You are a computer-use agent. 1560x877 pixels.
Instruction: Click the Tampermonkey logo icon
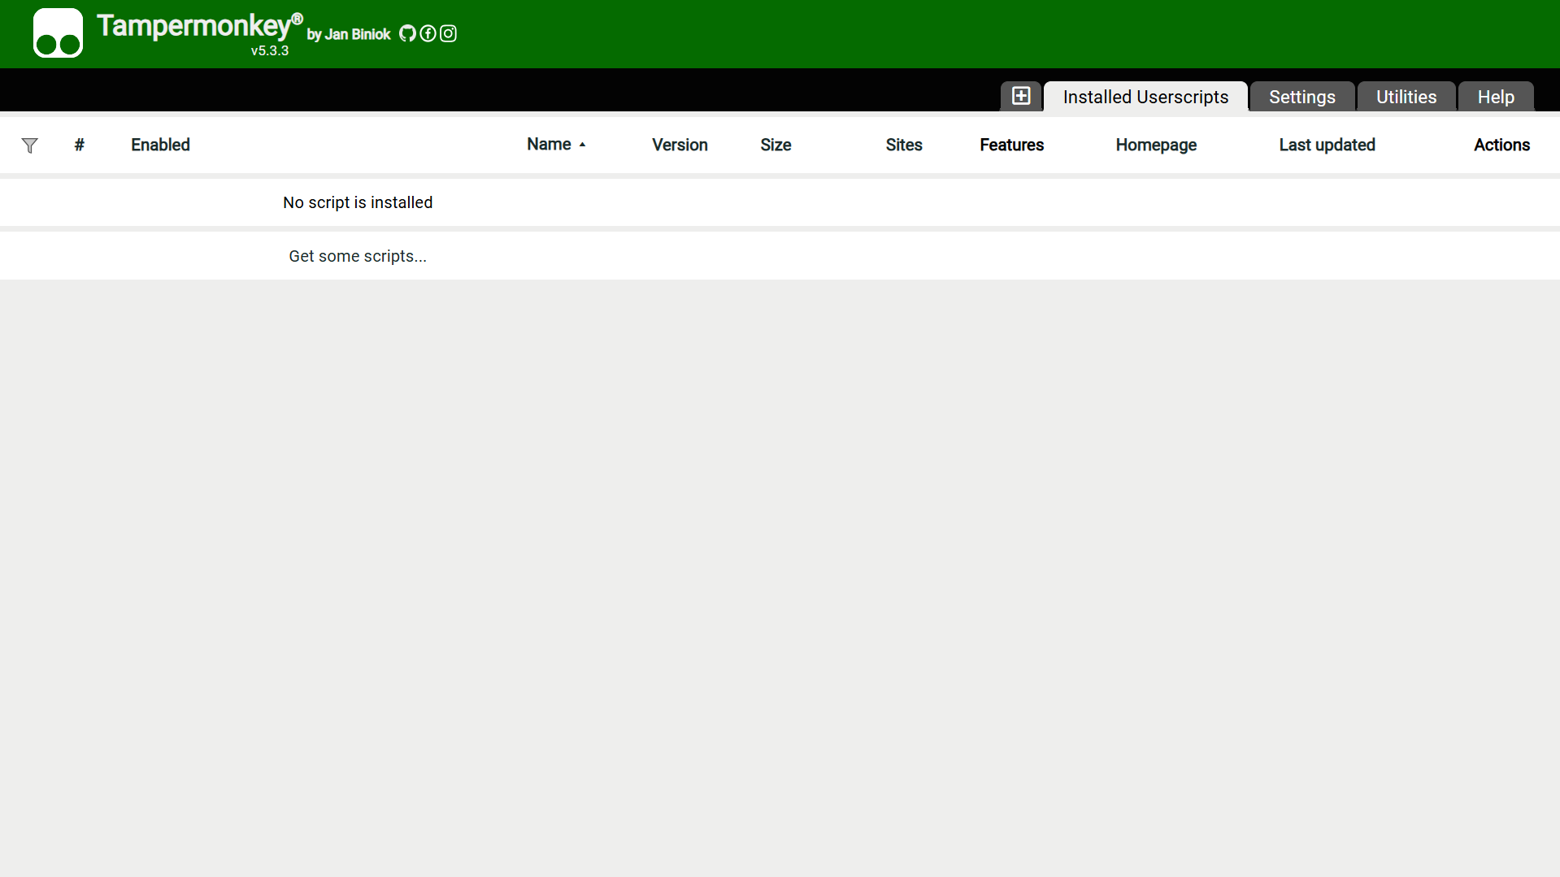coord(58,33)
